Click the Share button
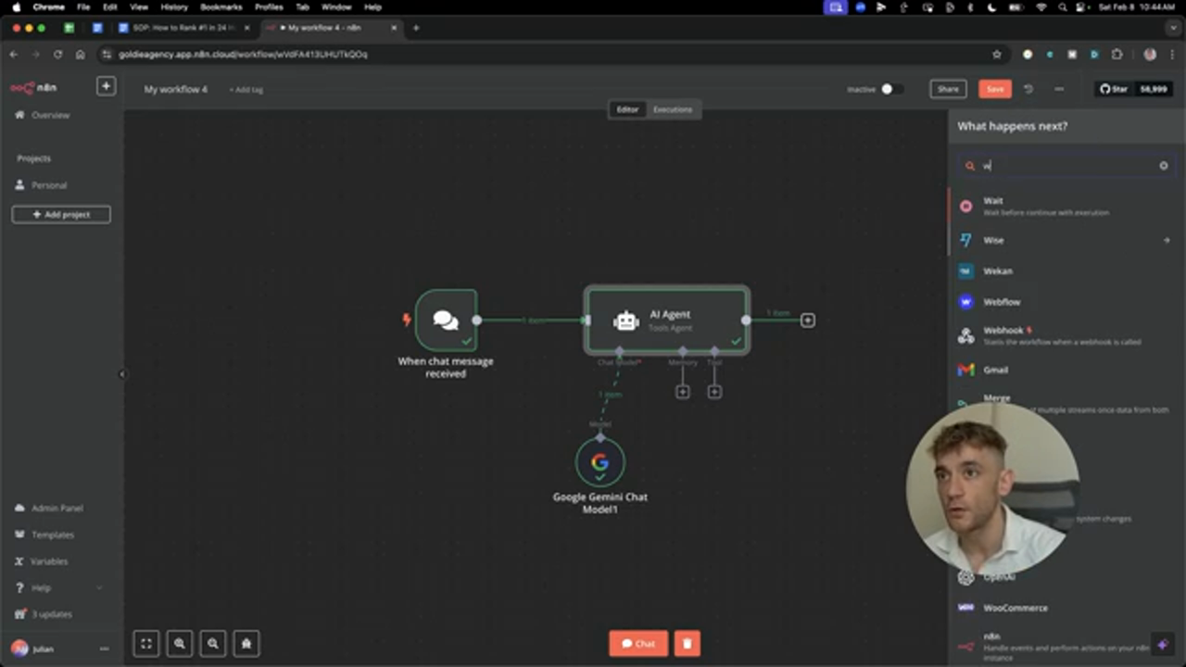The image size is (1186, 667). 948,89
